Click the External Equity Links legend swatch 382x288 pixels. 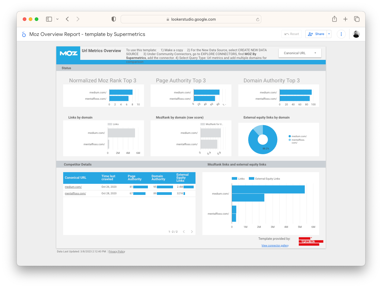coord(251,179)
